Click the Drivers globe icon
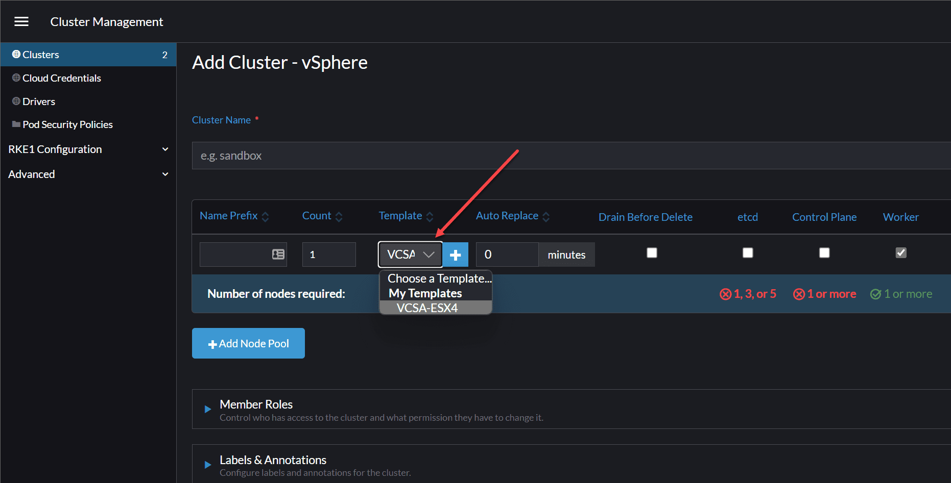The width and height of the screenshot is (951, 483). coord(16,101)
